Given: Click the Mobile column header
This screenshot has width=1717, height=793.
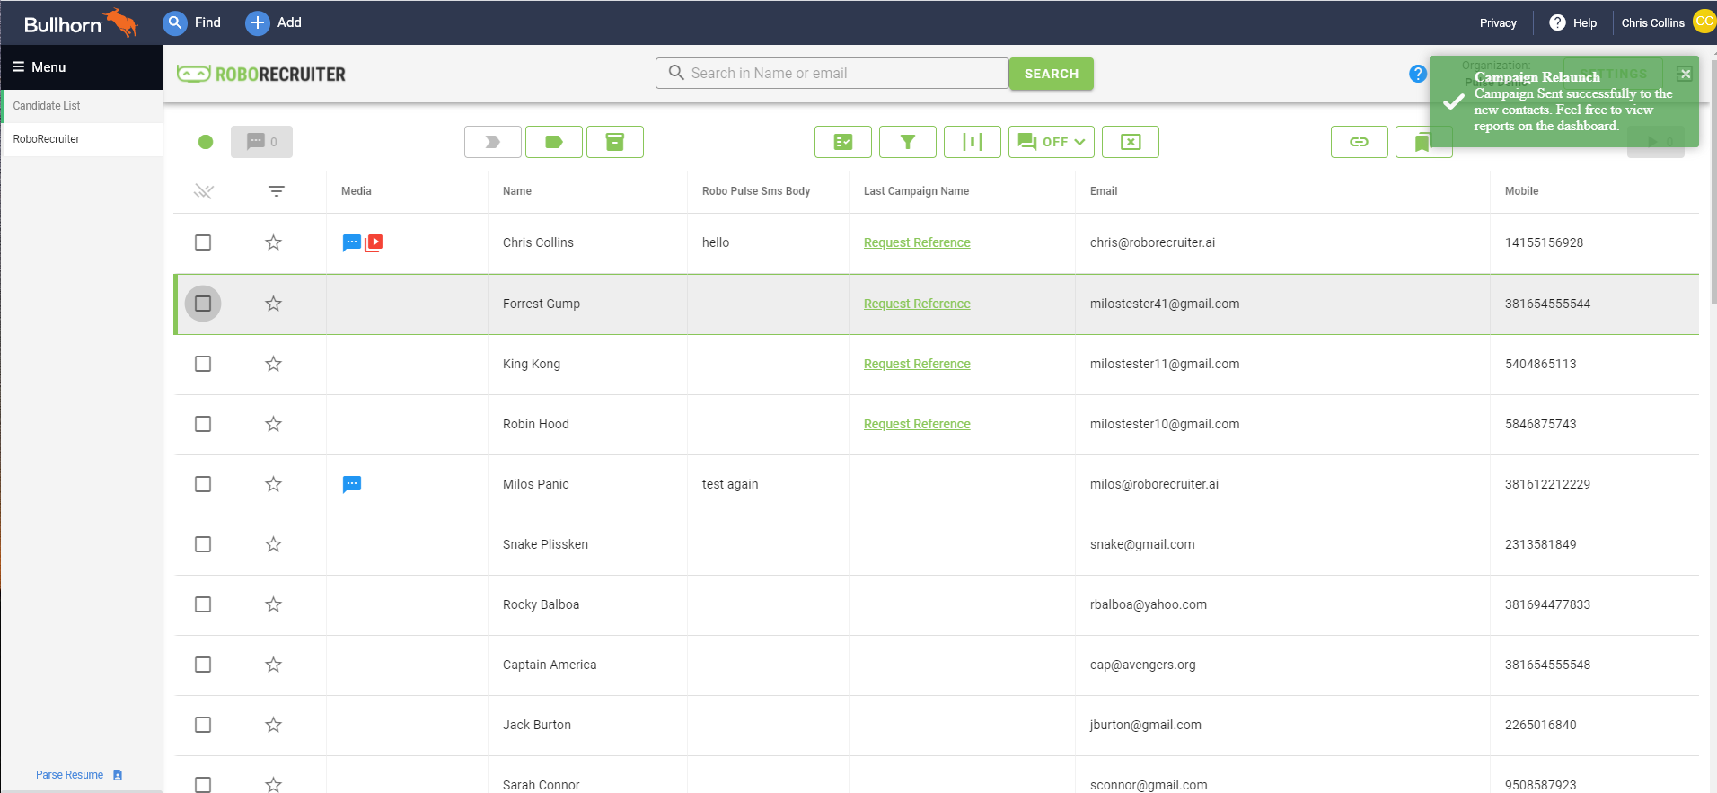Looking at the screenshot, I should tap(1522, 191).
